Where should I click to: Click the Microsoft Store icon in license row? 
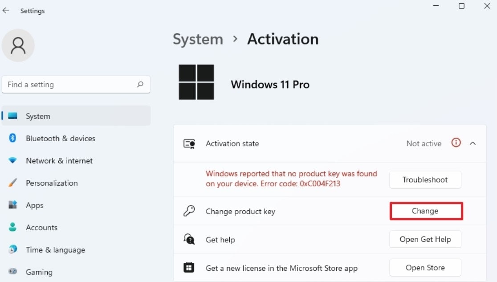coord(189,268)
